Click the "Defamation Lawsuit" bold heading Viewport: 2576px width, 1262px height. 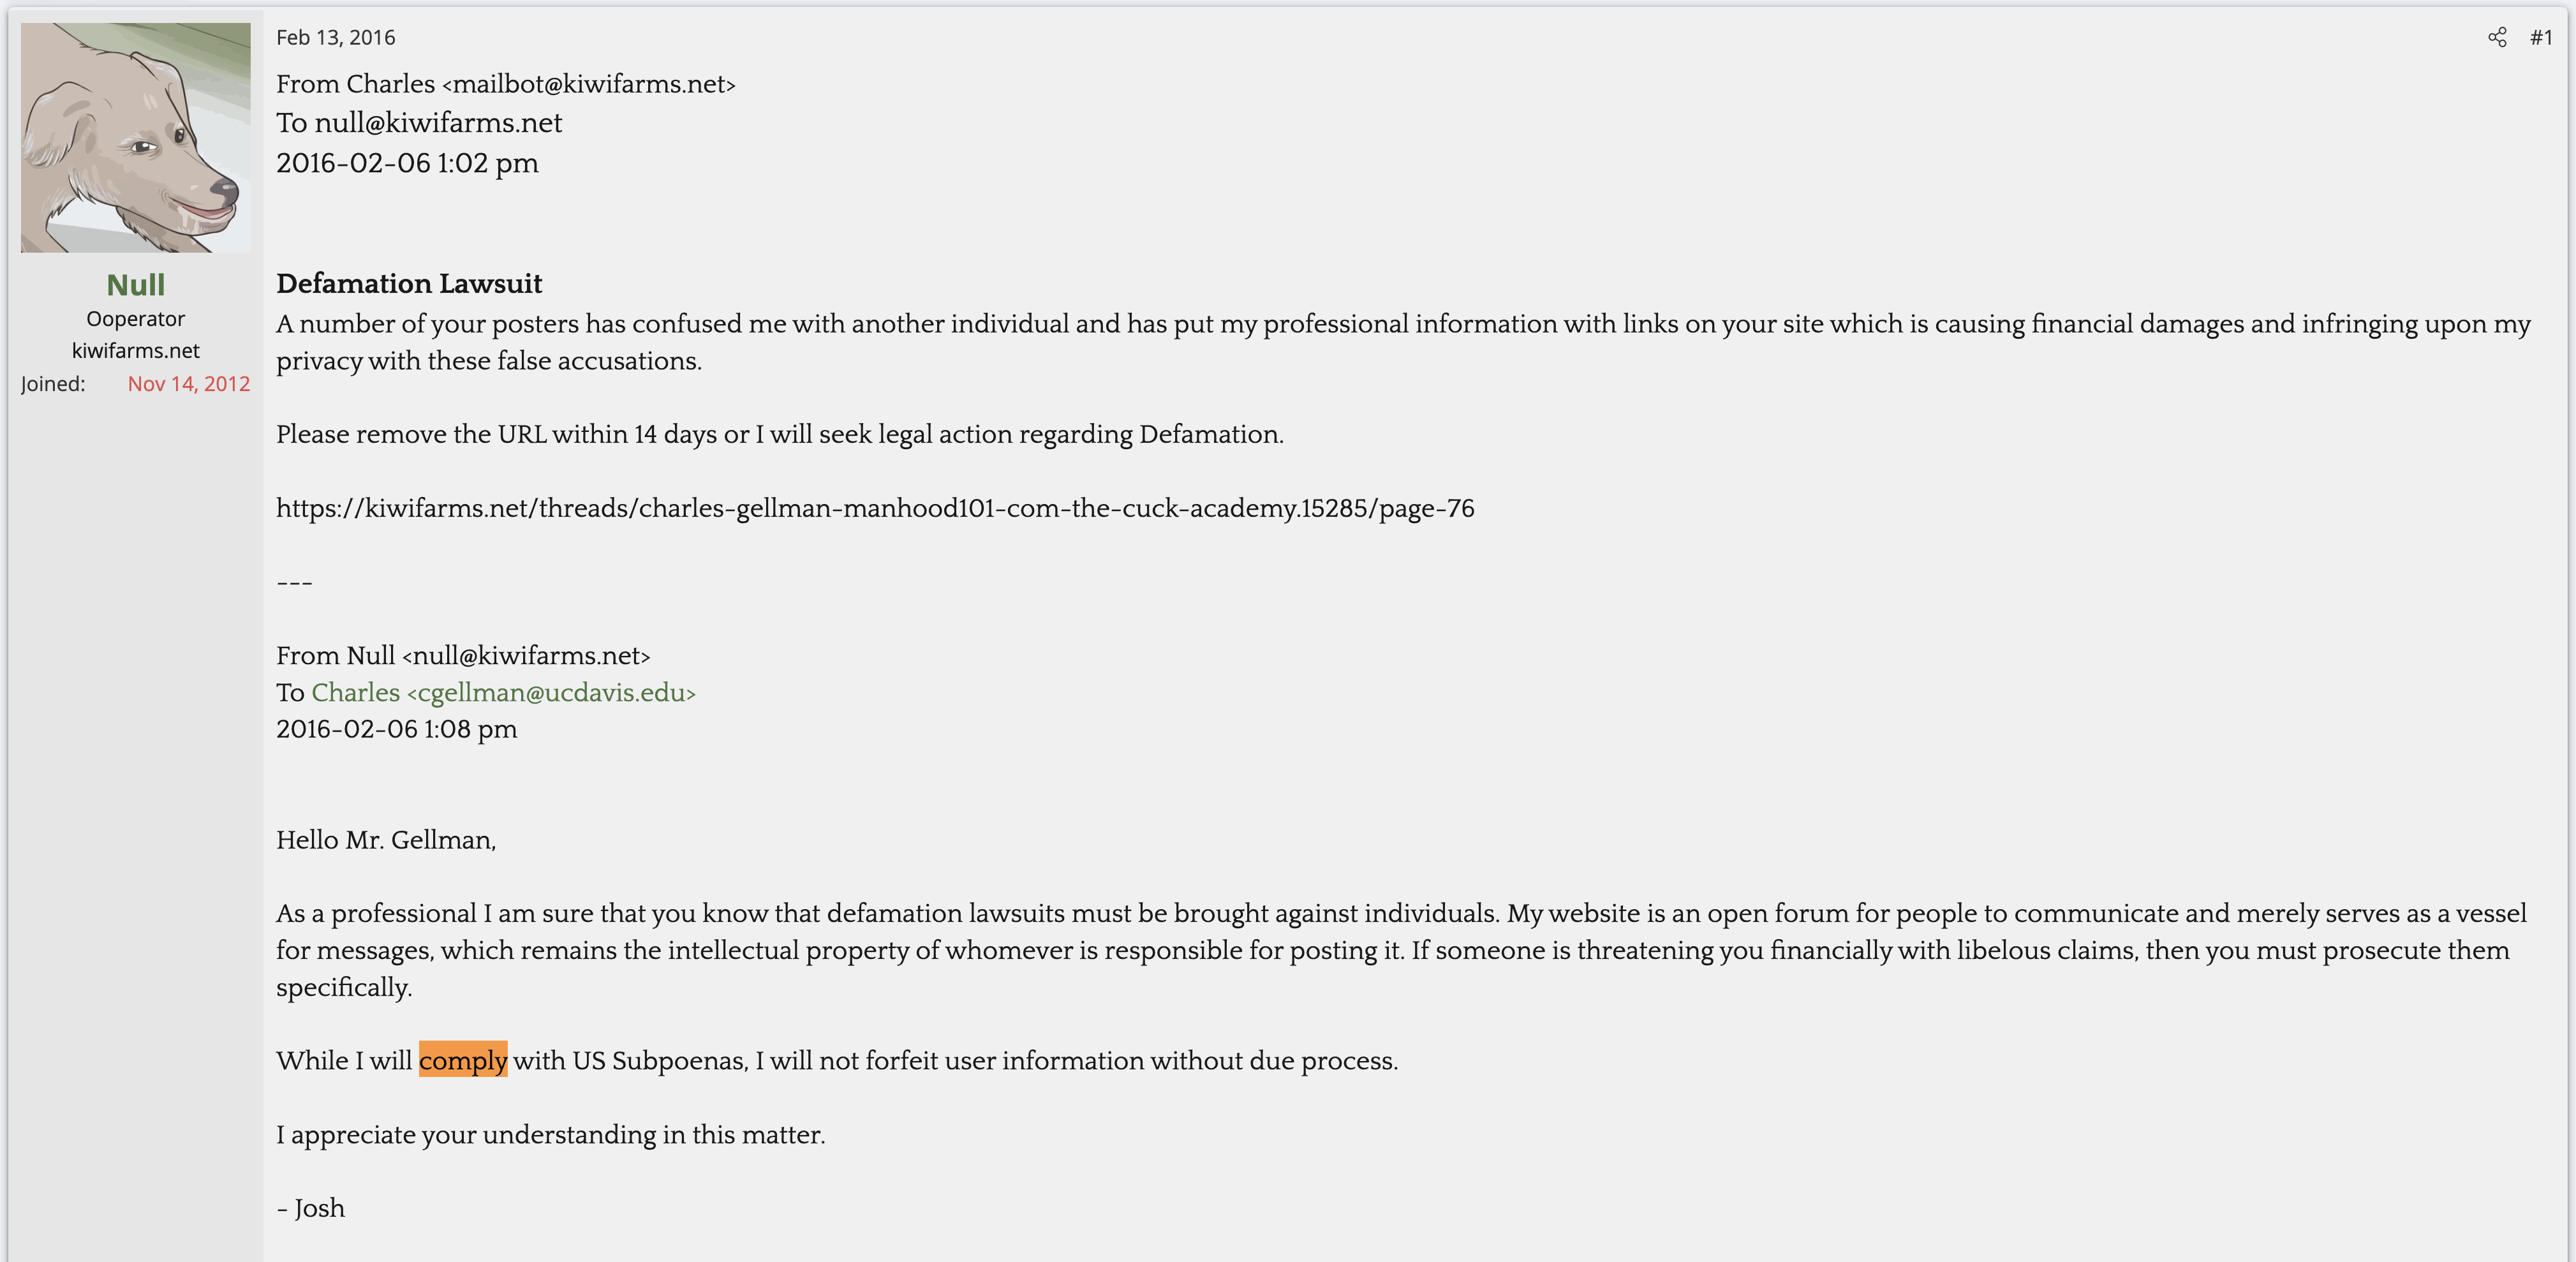click(409, 284)
